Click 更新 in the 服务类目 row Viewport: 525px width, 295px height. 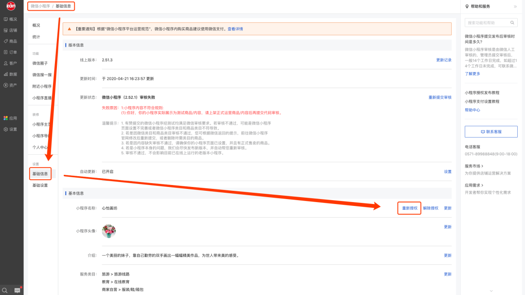click(448, 274)
